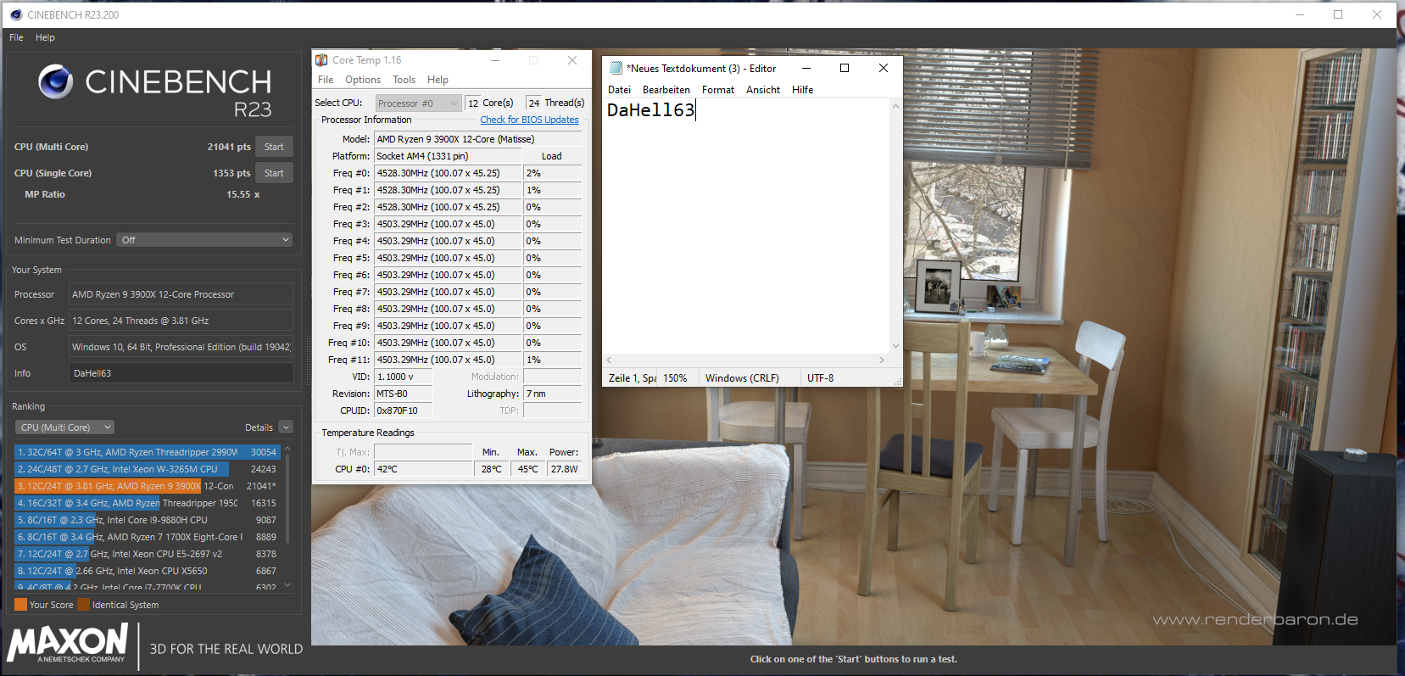Click Revision value MTS-B0
The height and width of the screenshot is (676, 1405).
click(404, 394)
